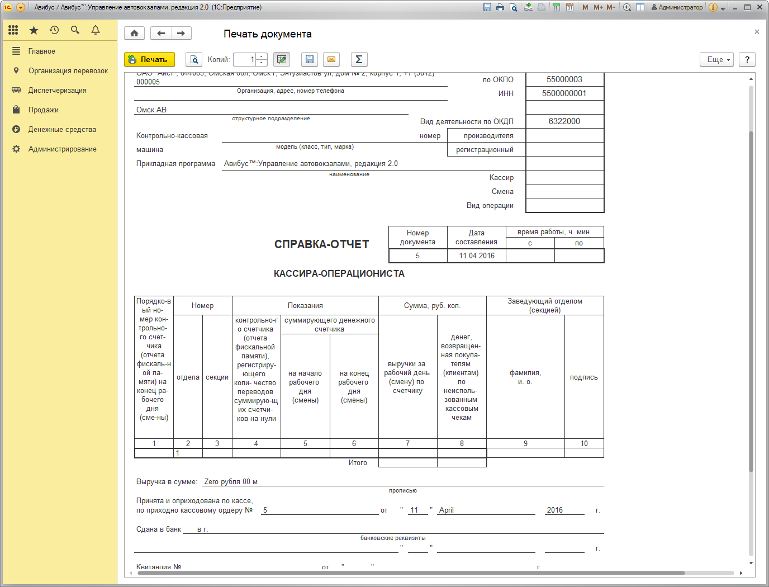Click the horizontal scrollbar under document
Image resolution: width=769 pixels, height=587 pixels.
click(x=411, y=573)
